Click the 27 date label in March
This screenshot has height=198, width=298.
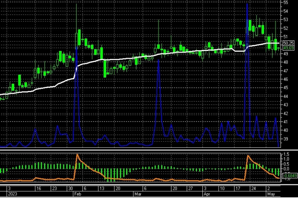click(190, 188)
